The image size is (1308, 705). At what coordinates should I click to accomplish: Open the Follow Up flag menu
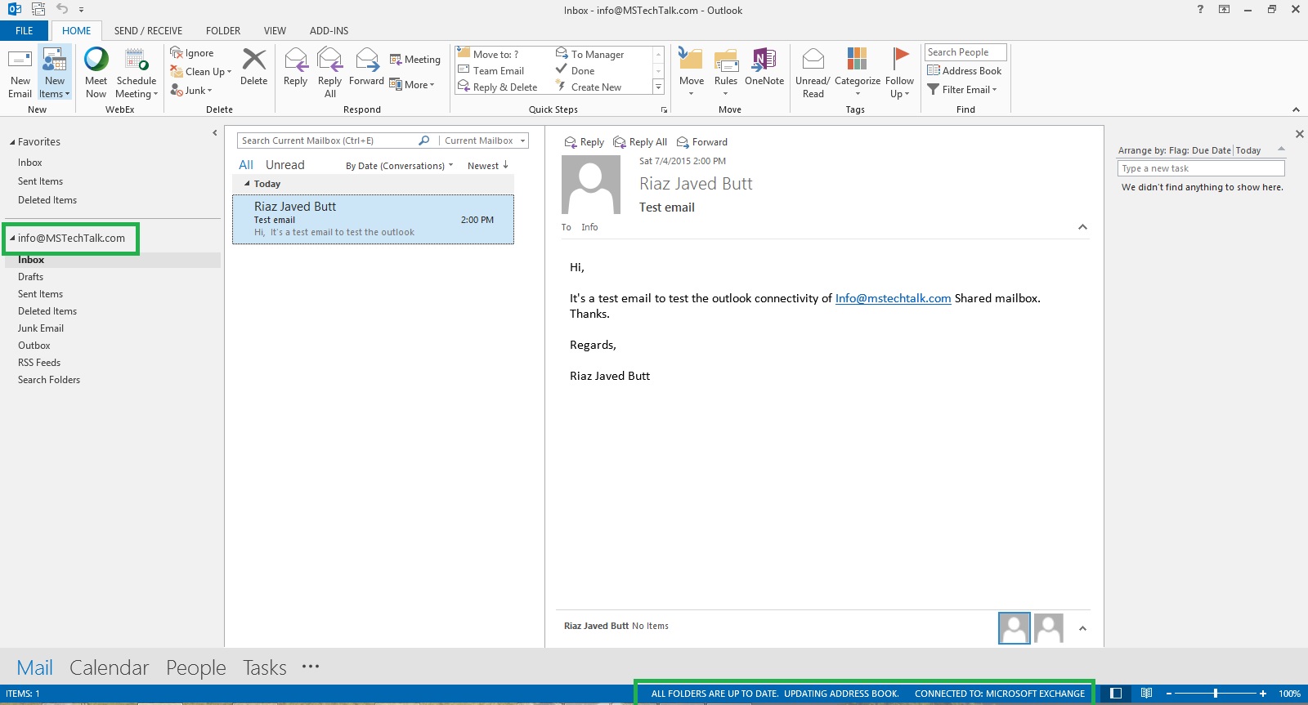click(x=899, y=74)
